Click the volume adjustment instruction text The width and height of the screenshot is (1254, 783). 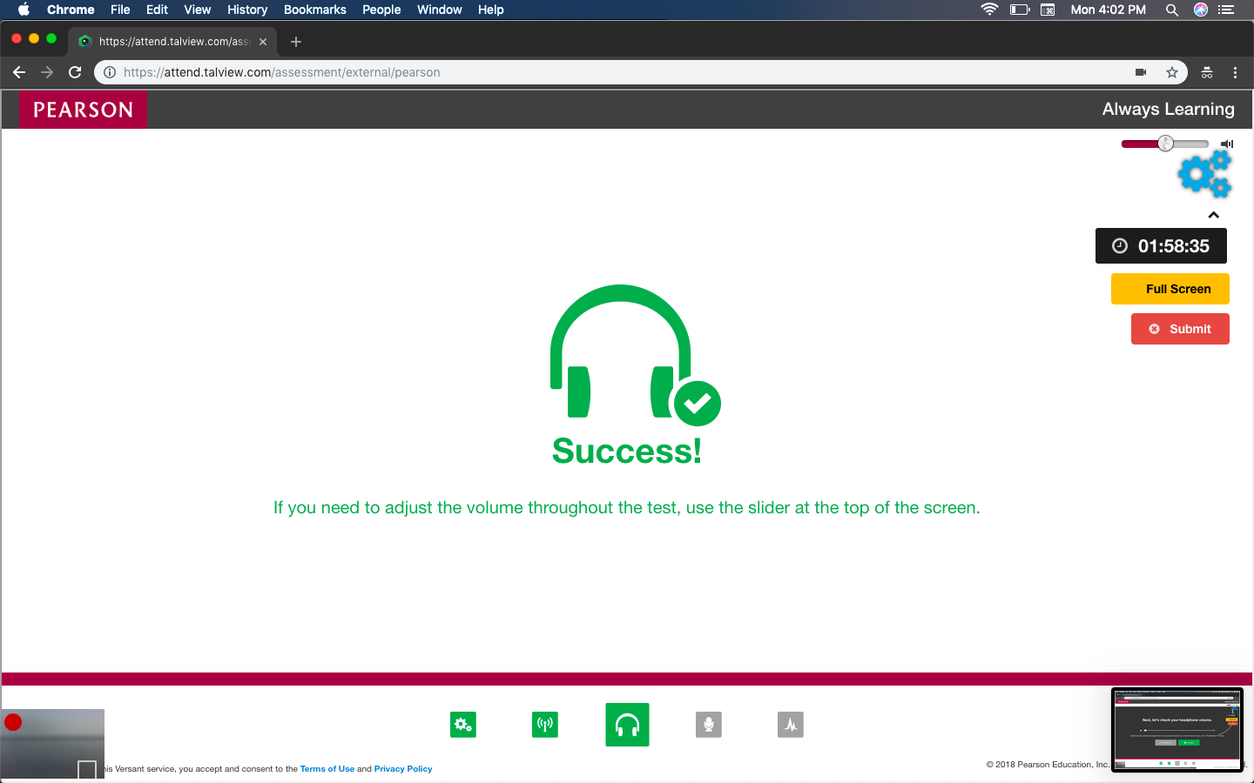(627, 507)
